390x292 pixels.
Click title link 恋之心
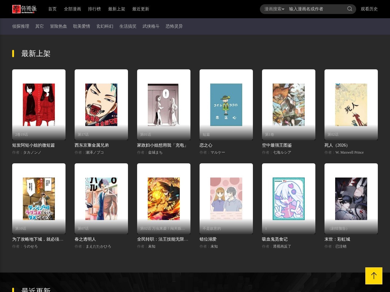click(206, 145)
